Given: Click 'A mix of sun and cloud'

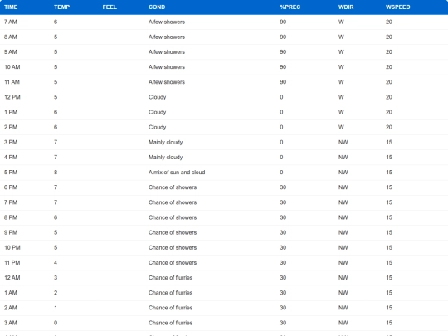Looking at the screenshot, I should (177, 173).
